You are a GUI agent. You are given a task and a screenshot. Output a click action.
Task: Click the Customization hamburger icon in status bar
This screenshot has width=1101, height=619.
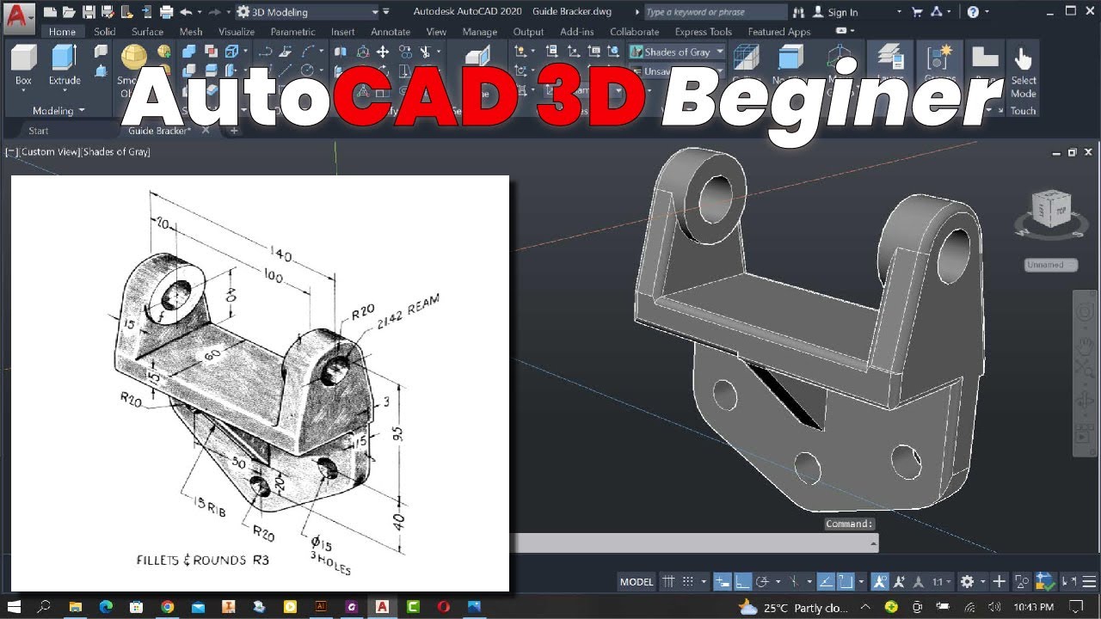click(1090, 582)
